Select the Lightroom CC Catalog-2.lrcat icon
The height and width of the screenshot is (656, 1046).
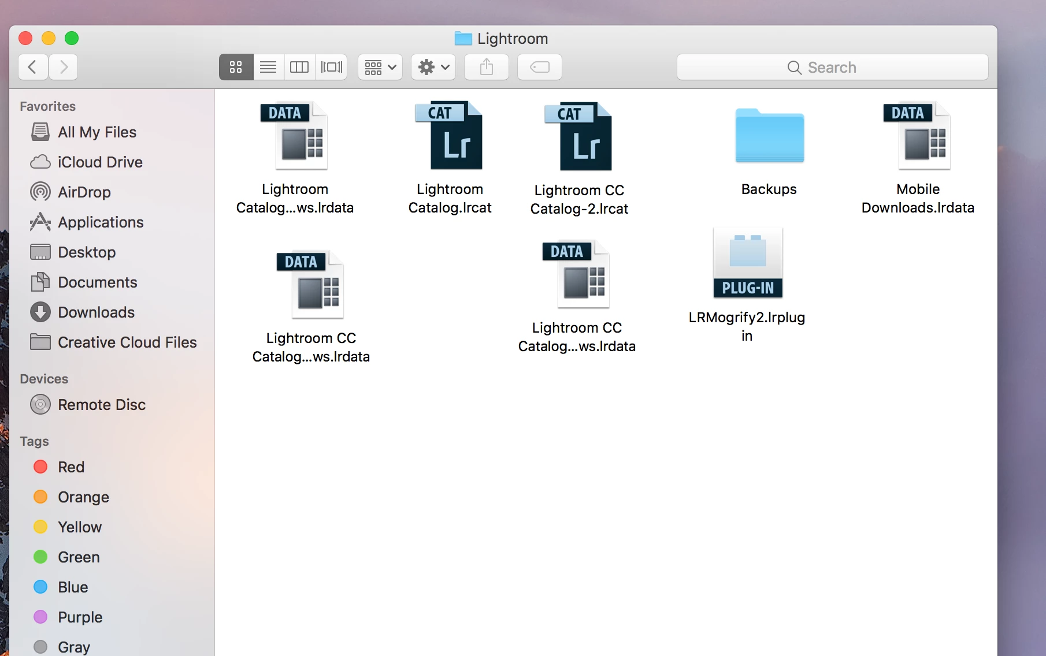click(x=579, y=137)
